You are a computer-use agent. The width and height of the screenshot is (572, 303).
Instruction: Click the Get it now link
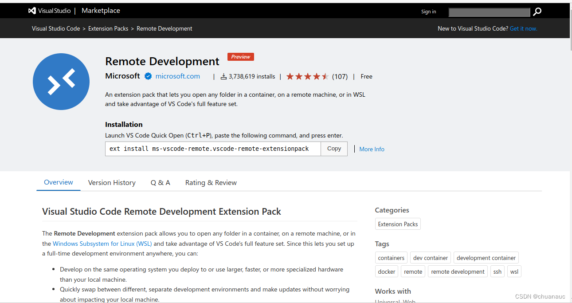coord(523,28)
